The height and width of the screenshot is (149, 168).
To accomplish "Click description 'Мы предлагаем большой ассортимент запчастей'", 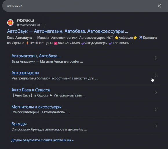I will coord(54,78).
